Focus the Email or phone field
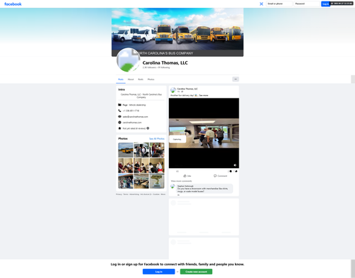Viewport: 355px width, 278px height. [279, 4]
